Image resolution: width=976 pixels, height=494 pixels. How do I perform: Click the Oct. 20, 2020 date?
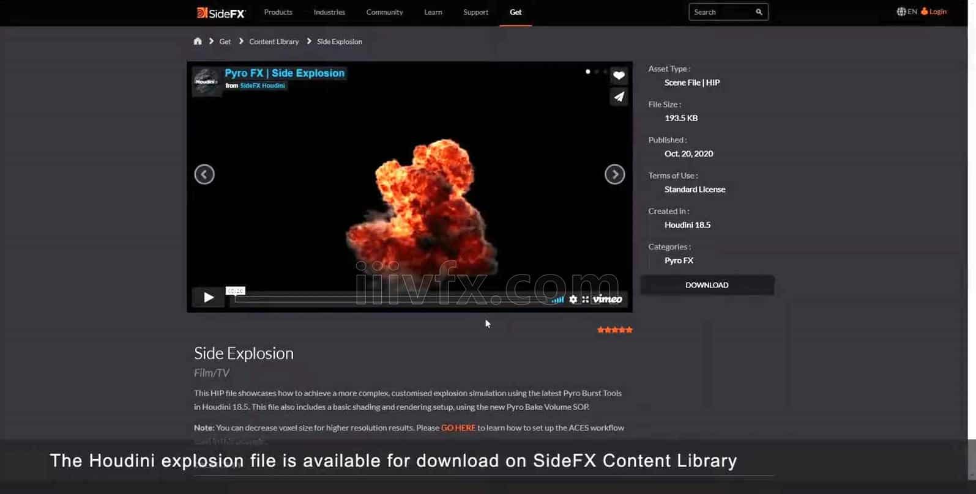click(x=688, y=153)
